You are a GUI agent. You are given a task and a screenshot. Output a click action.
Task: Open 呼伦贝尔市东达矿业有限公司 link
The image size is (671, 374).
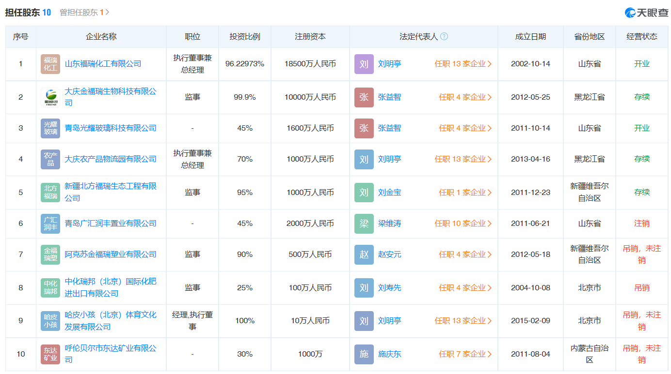point(111,354)
